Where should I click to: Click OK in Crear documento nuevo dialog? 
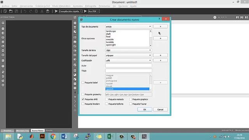144,110
